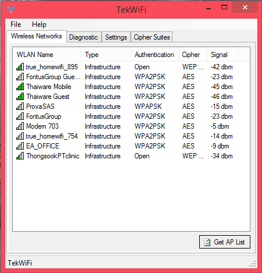Click WPAPSK authentication in ProvaSAS row
Viewport: 262px width, 273px height.
pos(148,107)
